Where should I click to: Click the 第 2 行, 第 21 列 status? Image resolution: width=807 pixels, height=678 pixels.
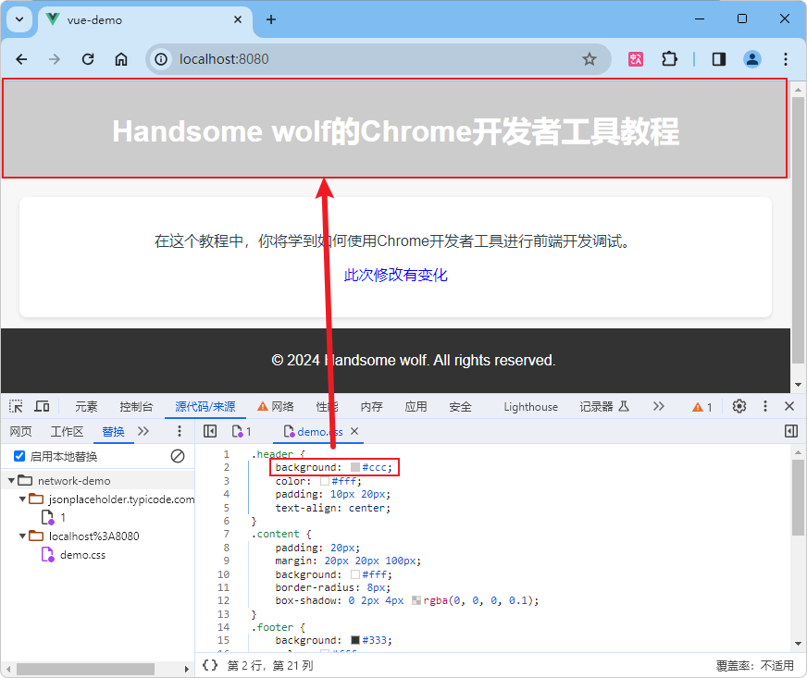[270, 666]
